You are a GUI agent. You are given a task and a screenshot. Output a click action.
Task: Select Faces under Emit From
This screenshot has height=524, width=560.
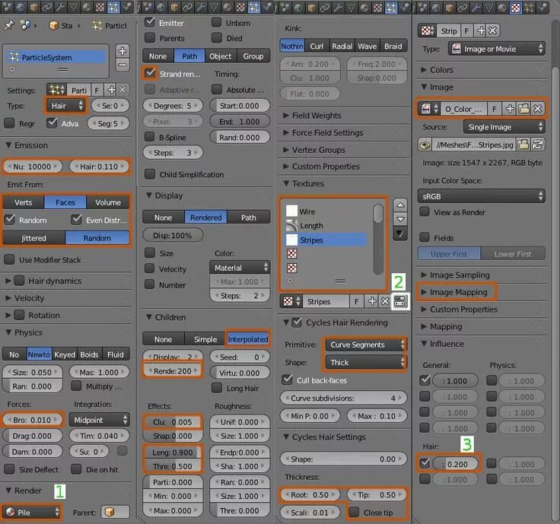click(x=65, y=202)
